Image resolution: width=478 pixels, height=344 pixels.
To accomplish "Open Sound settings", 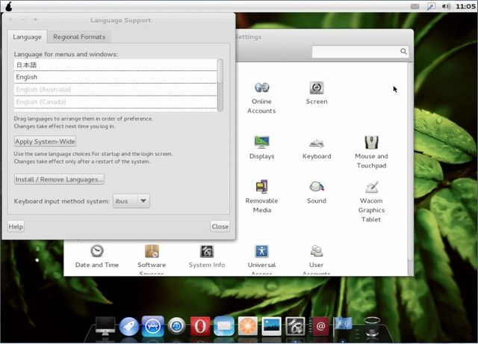I will (316, 187).
